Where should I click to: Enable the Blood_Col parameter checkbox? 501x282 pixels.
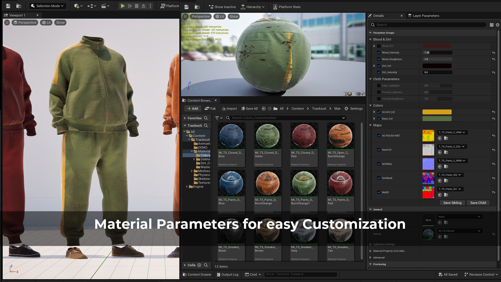coord(379,46)
